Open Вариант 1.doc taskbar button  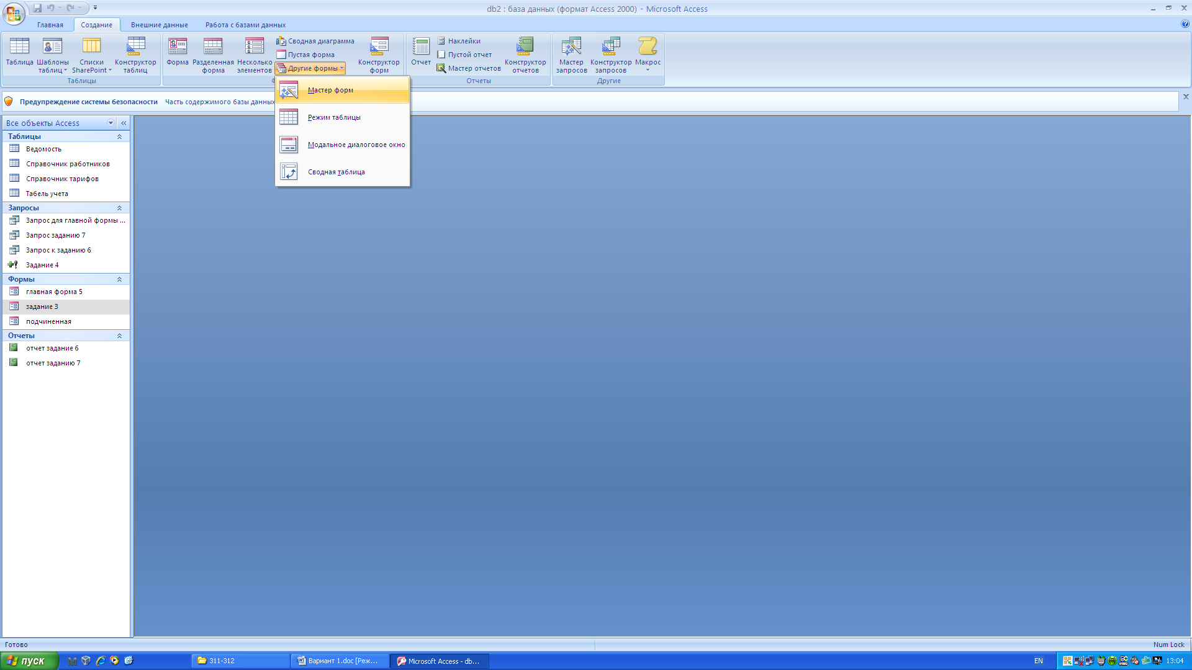point(340,661)
